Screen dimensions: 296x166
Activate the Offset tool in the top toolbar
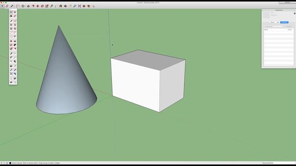(33, 6)
